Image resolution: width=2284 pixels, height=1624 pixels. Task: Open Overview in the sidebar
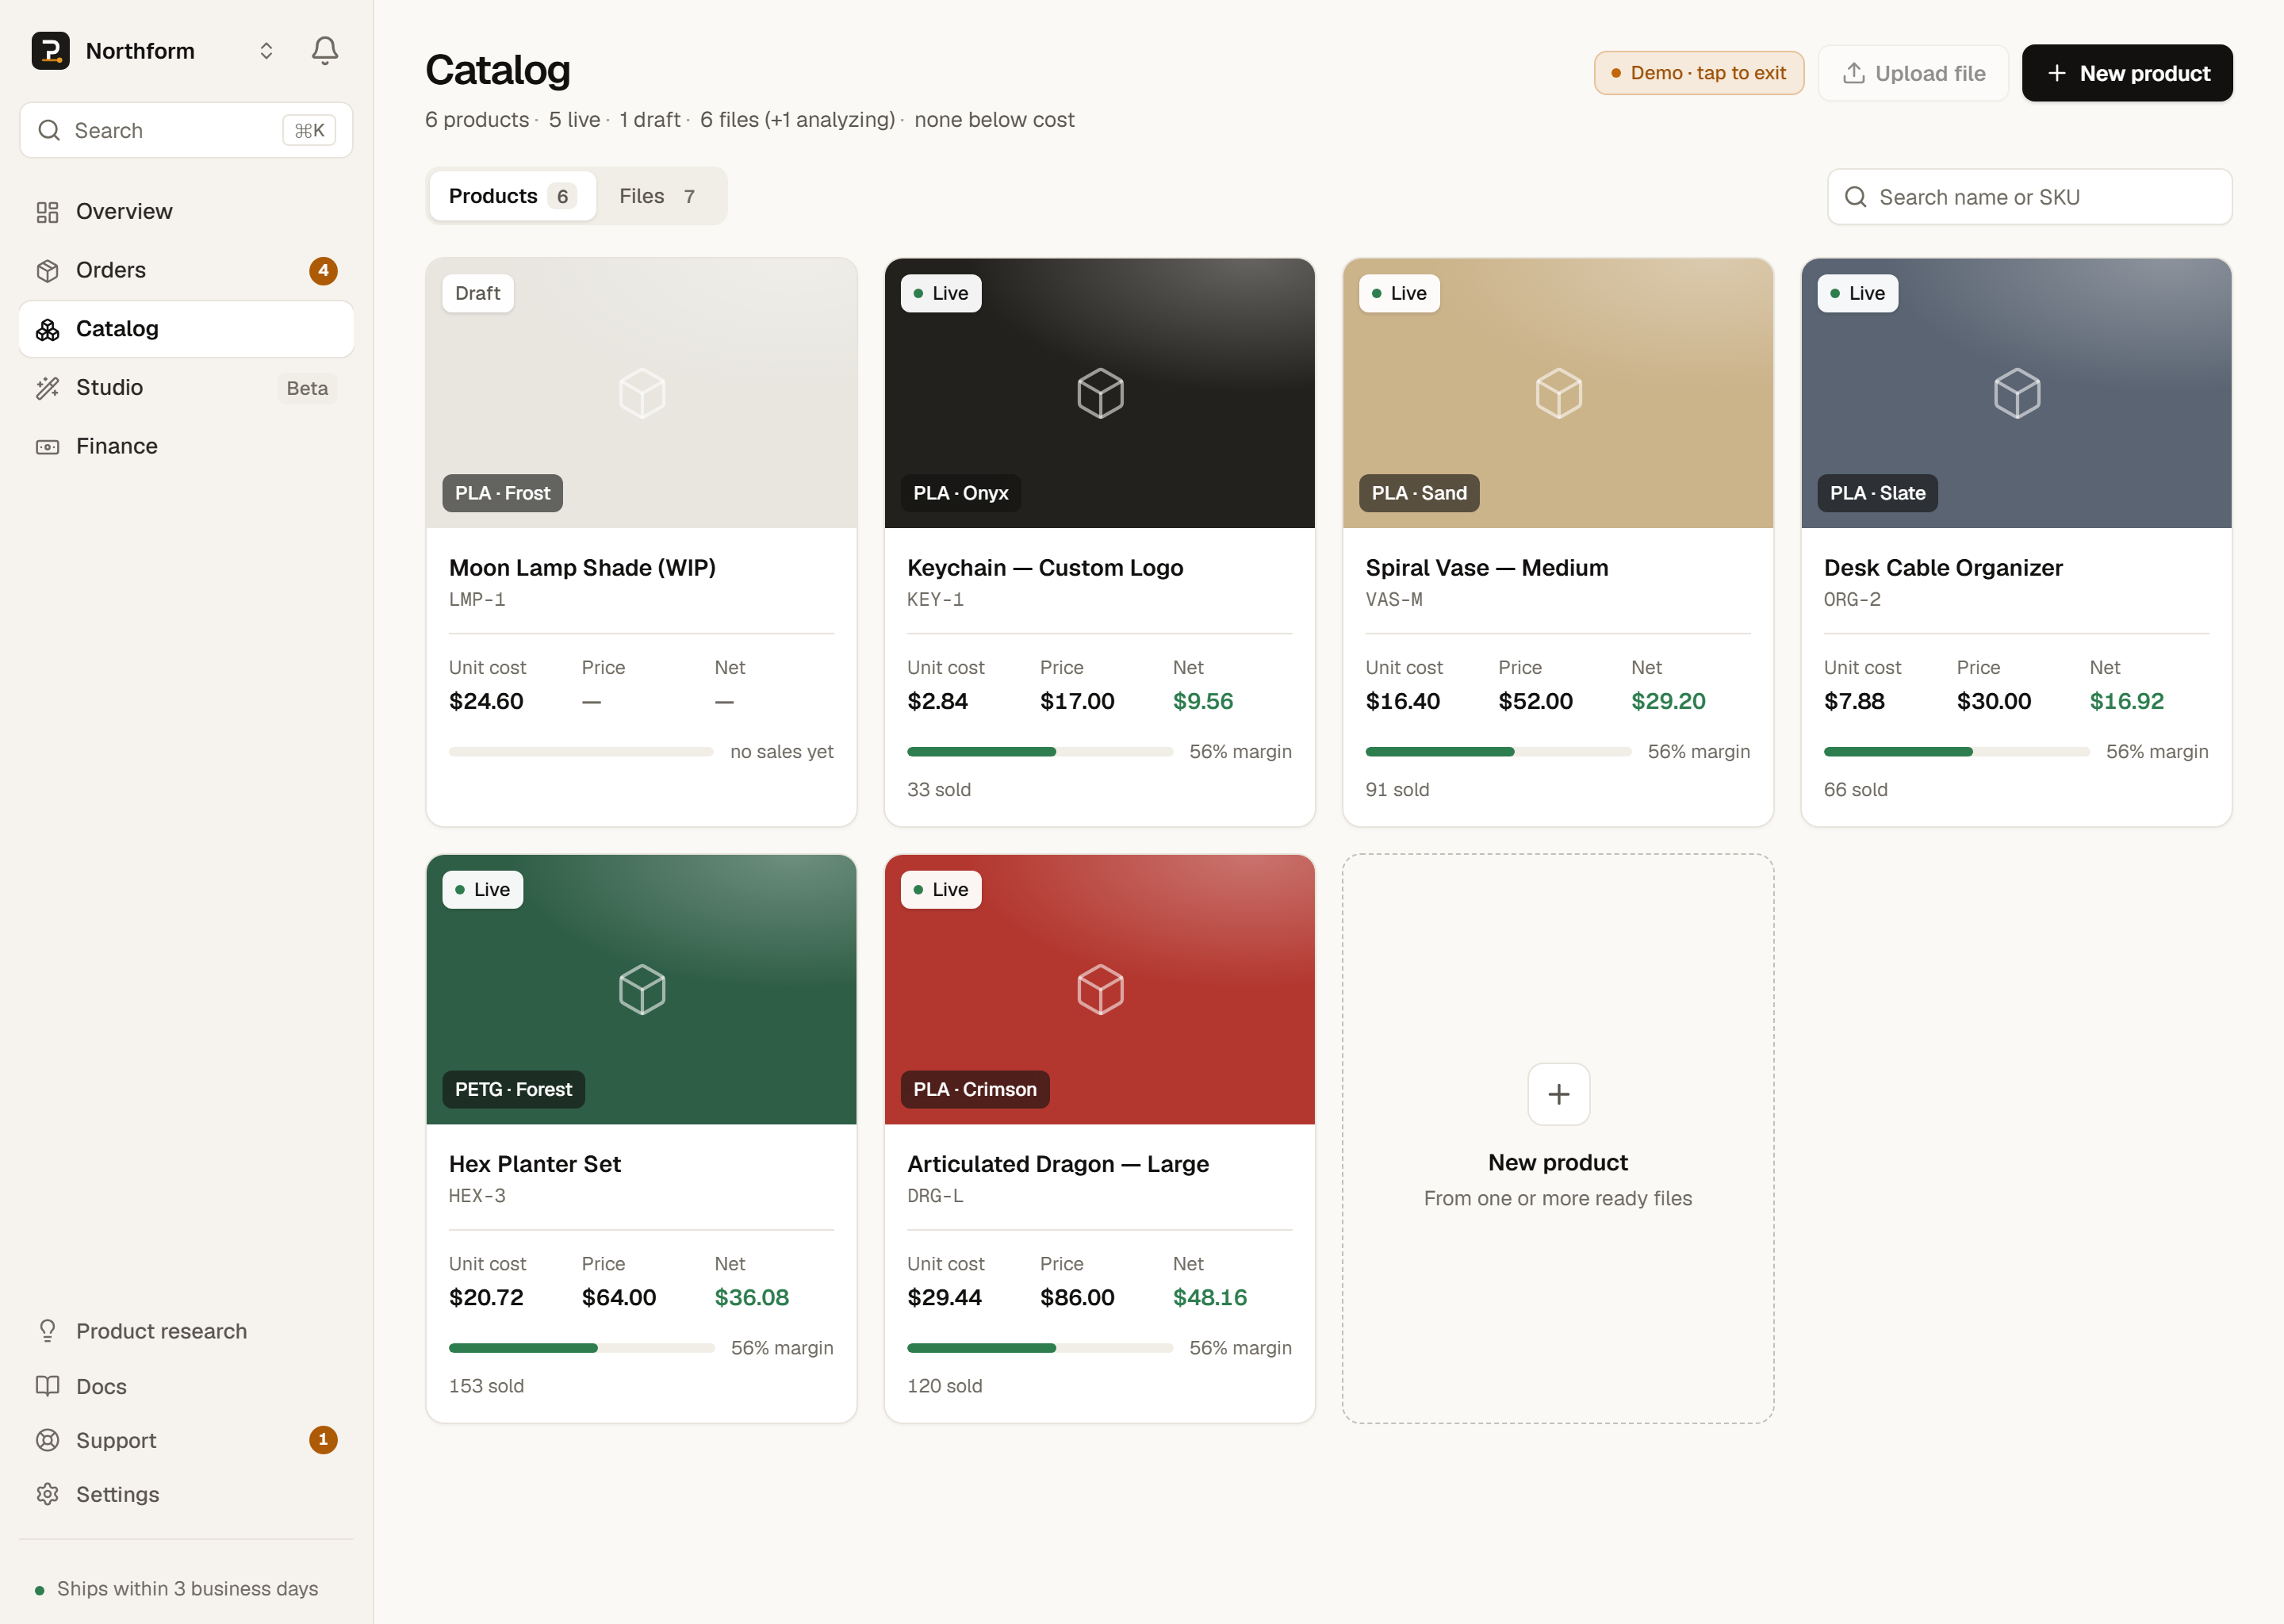(186, 211)
